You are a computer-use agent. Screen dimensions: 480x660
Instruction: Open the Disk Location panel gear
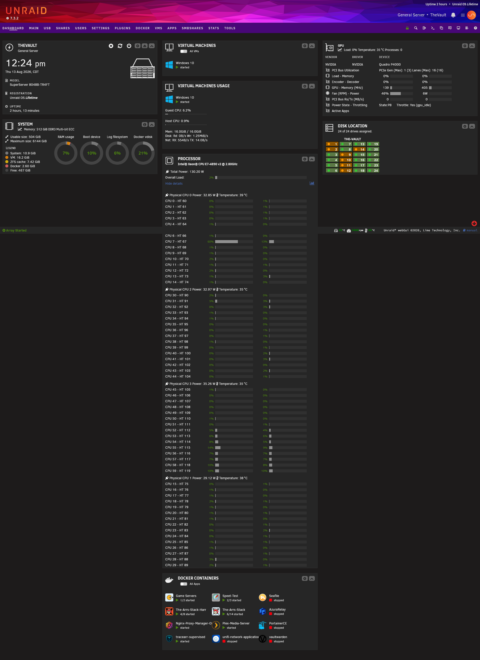465,126
